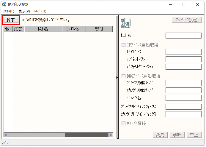
Task: Click the ホスト名 column header
Action: tap(43, 29)
